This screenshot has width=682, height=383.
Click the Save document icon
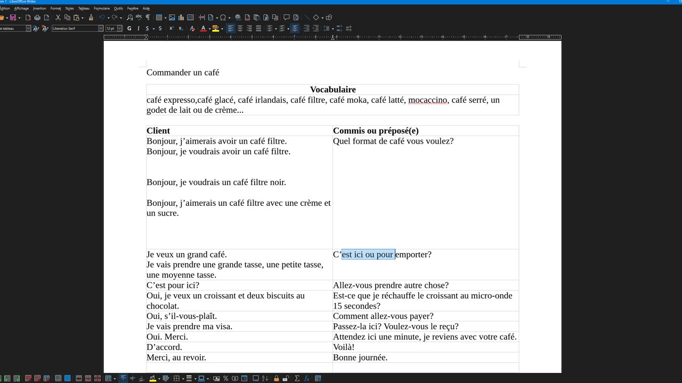point(13,18)
